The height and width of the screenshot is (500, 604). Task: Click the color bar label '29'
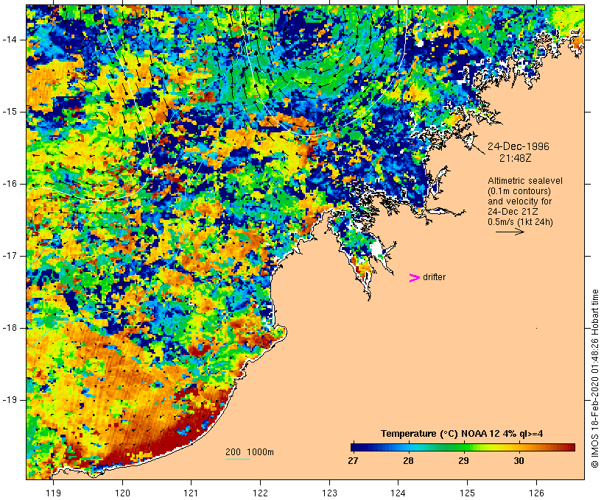click(463, 460)
